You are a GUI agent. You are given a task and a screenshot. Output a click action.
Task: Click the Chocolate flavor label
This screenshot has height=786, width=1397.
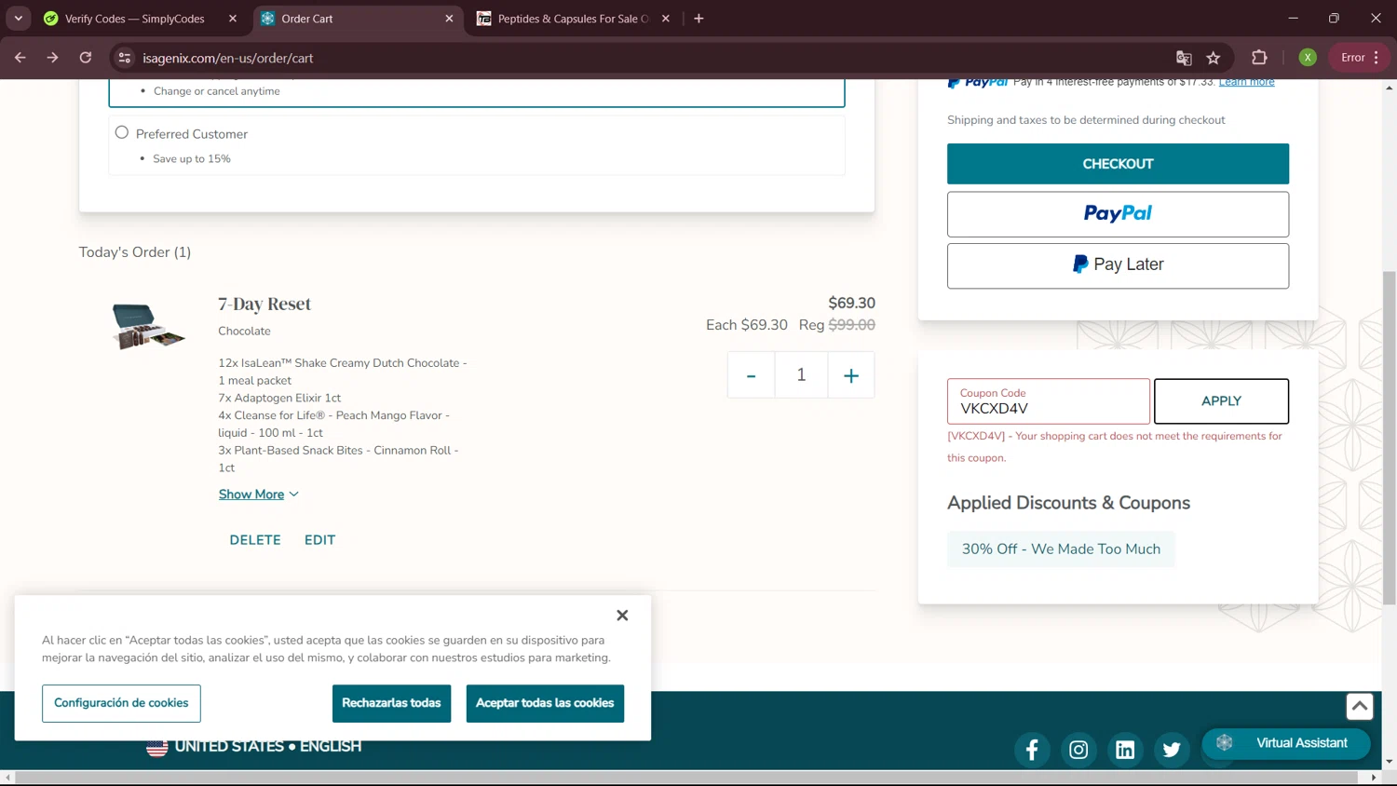(x=244, y=332)
